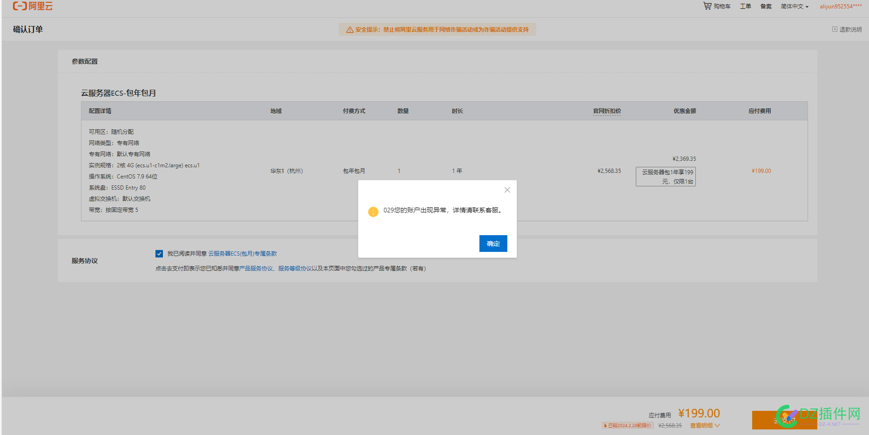Open account menu aliyun952554****
The image size is (869, 435).
(841, 7)
